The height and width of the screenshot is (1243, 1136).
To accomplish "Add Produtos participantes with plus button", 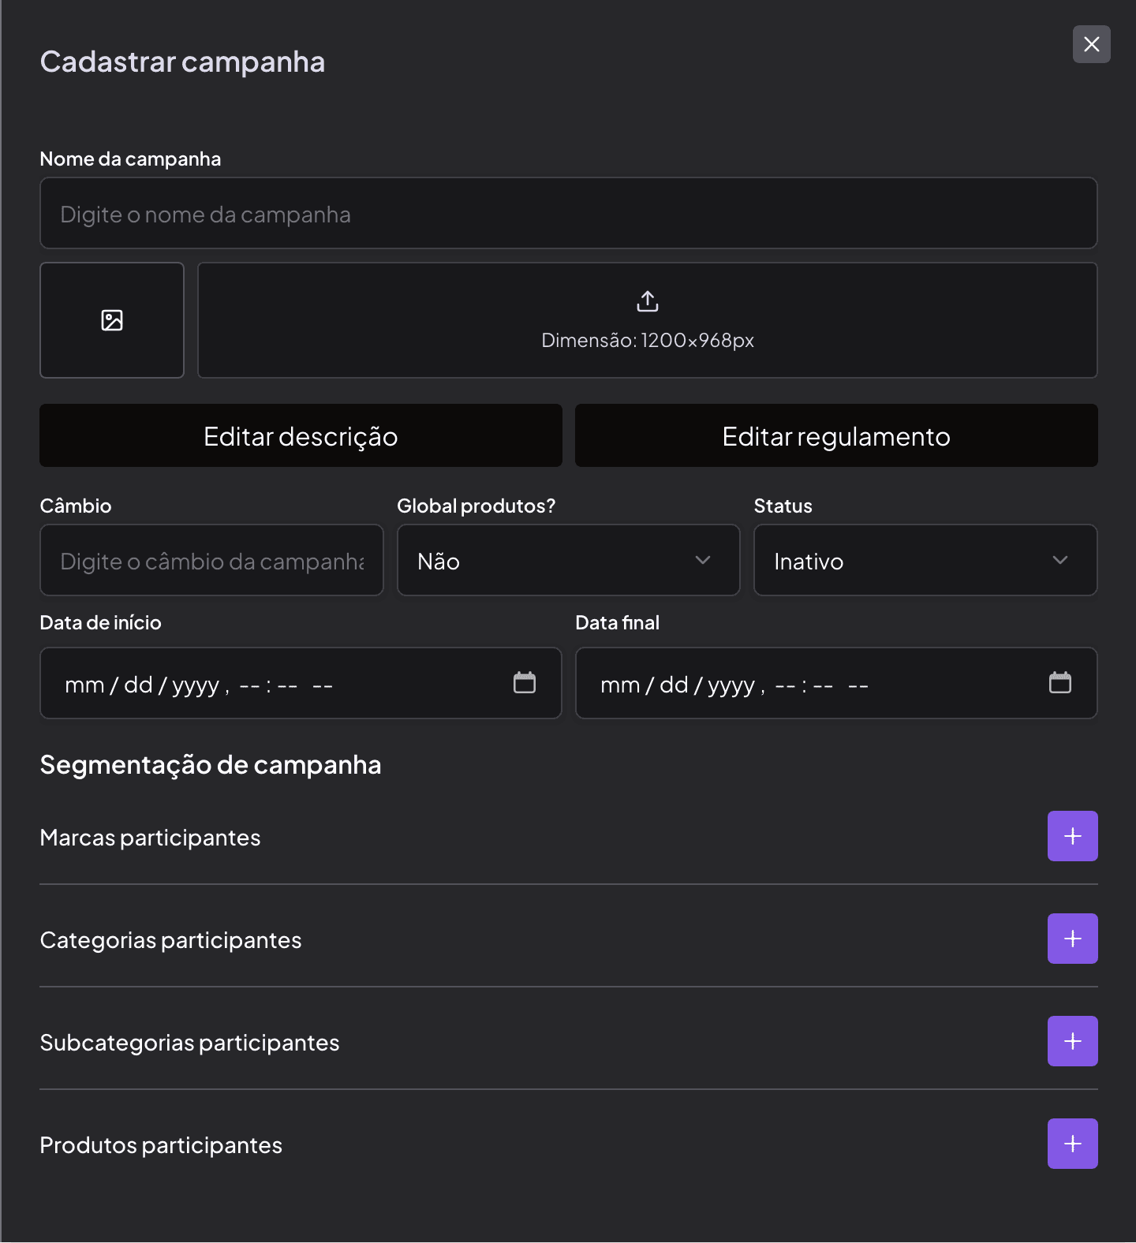I will tap(1072, 1144).
